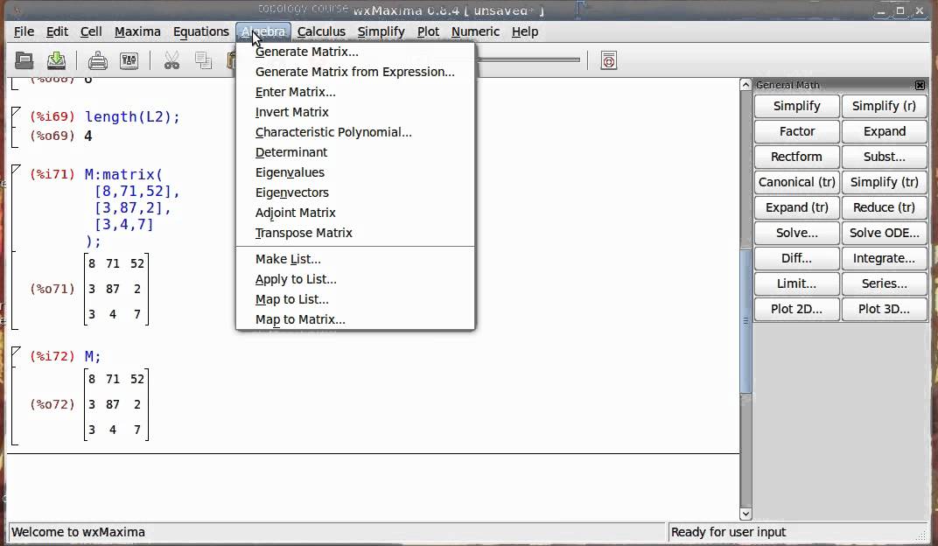Select Determinant from the menu
This screenshot has height=546, width=938.
tap(355, 152)
